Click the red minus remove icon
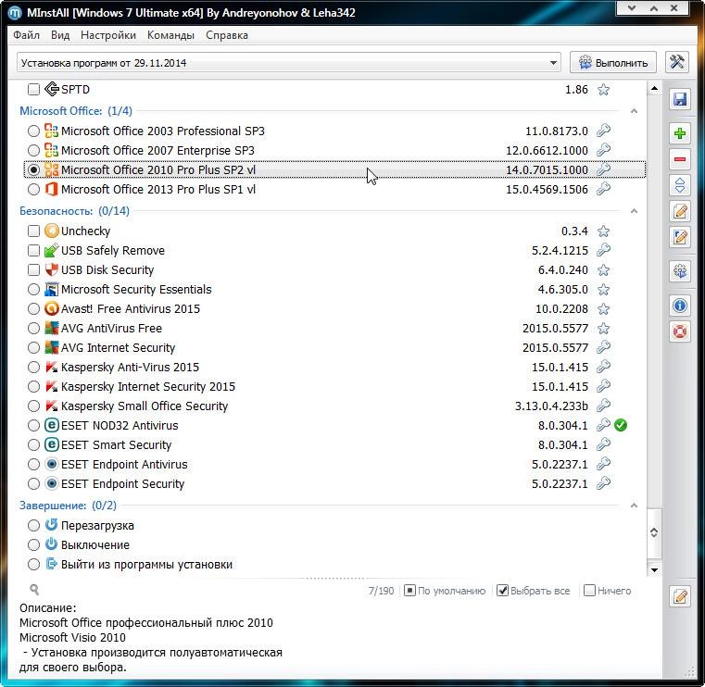The height and width of the screenshot is (687, 705). click(680, 159)
